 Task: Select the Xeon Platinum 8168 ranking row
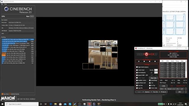(18, 39)
